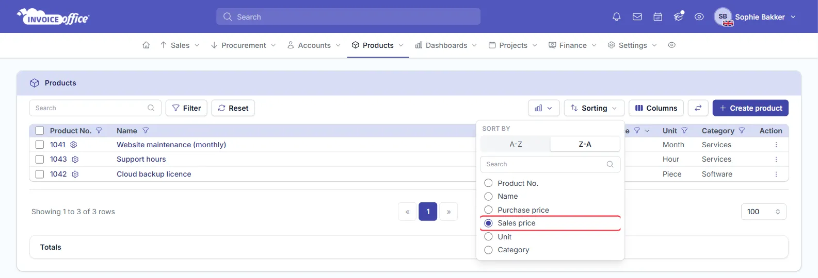Open action menu for Website maintenance row
The image size is (818, 278).
(776, 145)
